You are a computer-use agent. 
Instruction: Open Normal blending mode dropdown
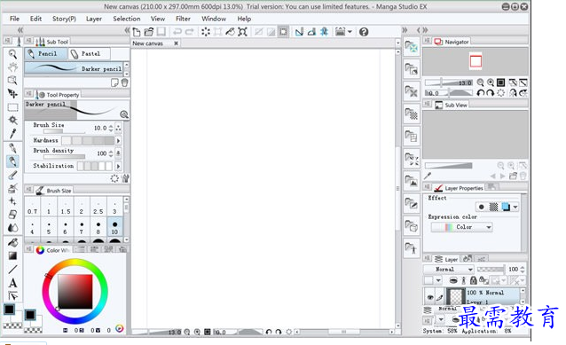click(449, 270)
